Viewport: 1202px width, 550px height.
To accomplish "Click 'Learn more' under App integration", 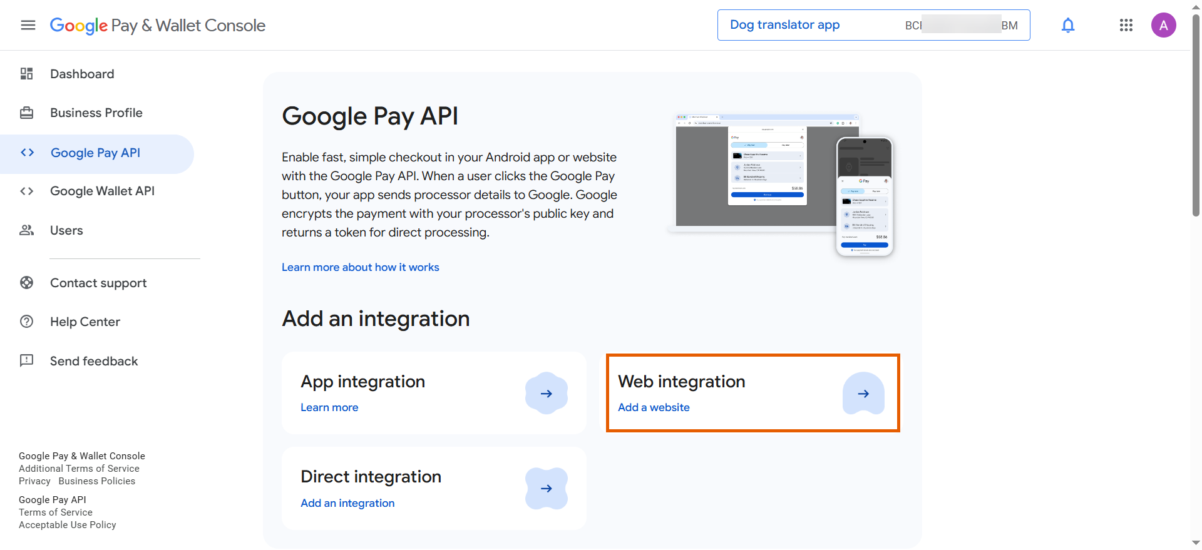I will pos(329,407).
